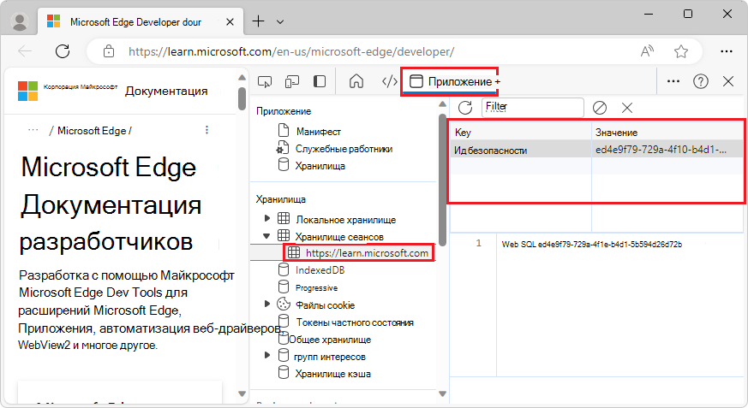Expand the breadcrumb ellipsis

(x=33, y=130)
